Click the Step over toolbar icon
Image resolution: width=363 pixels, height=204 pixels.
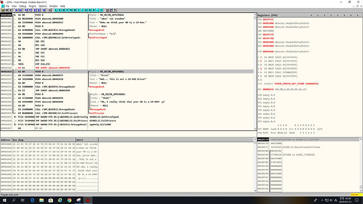[x=31, y=10]
